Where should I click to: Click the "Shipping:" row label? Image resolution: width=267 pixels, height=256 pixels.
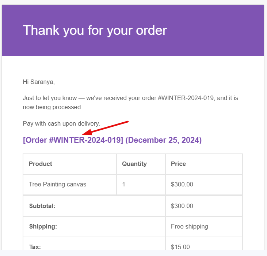pyautogui.click(x=43, y=226)
